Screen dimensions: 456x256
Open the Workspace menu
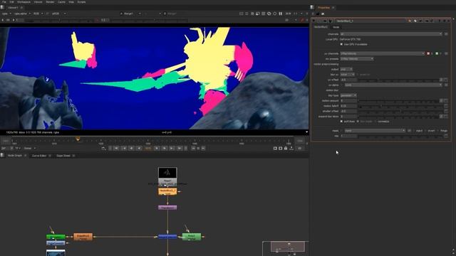24,1
